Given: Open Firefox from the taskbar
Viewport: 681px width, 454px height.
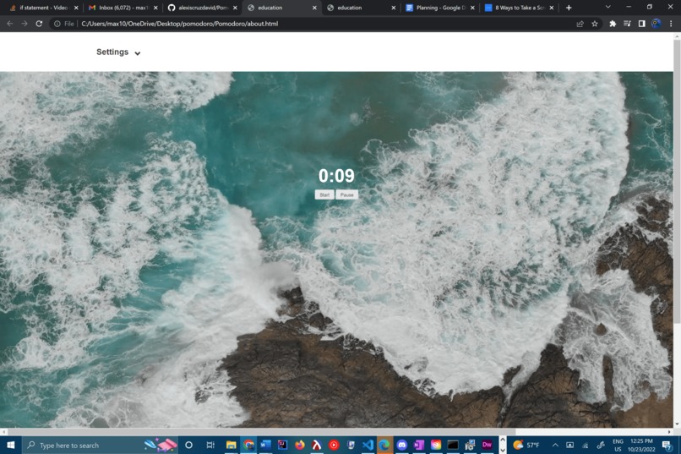Looking at the screenshot, I should coord(300,445).
